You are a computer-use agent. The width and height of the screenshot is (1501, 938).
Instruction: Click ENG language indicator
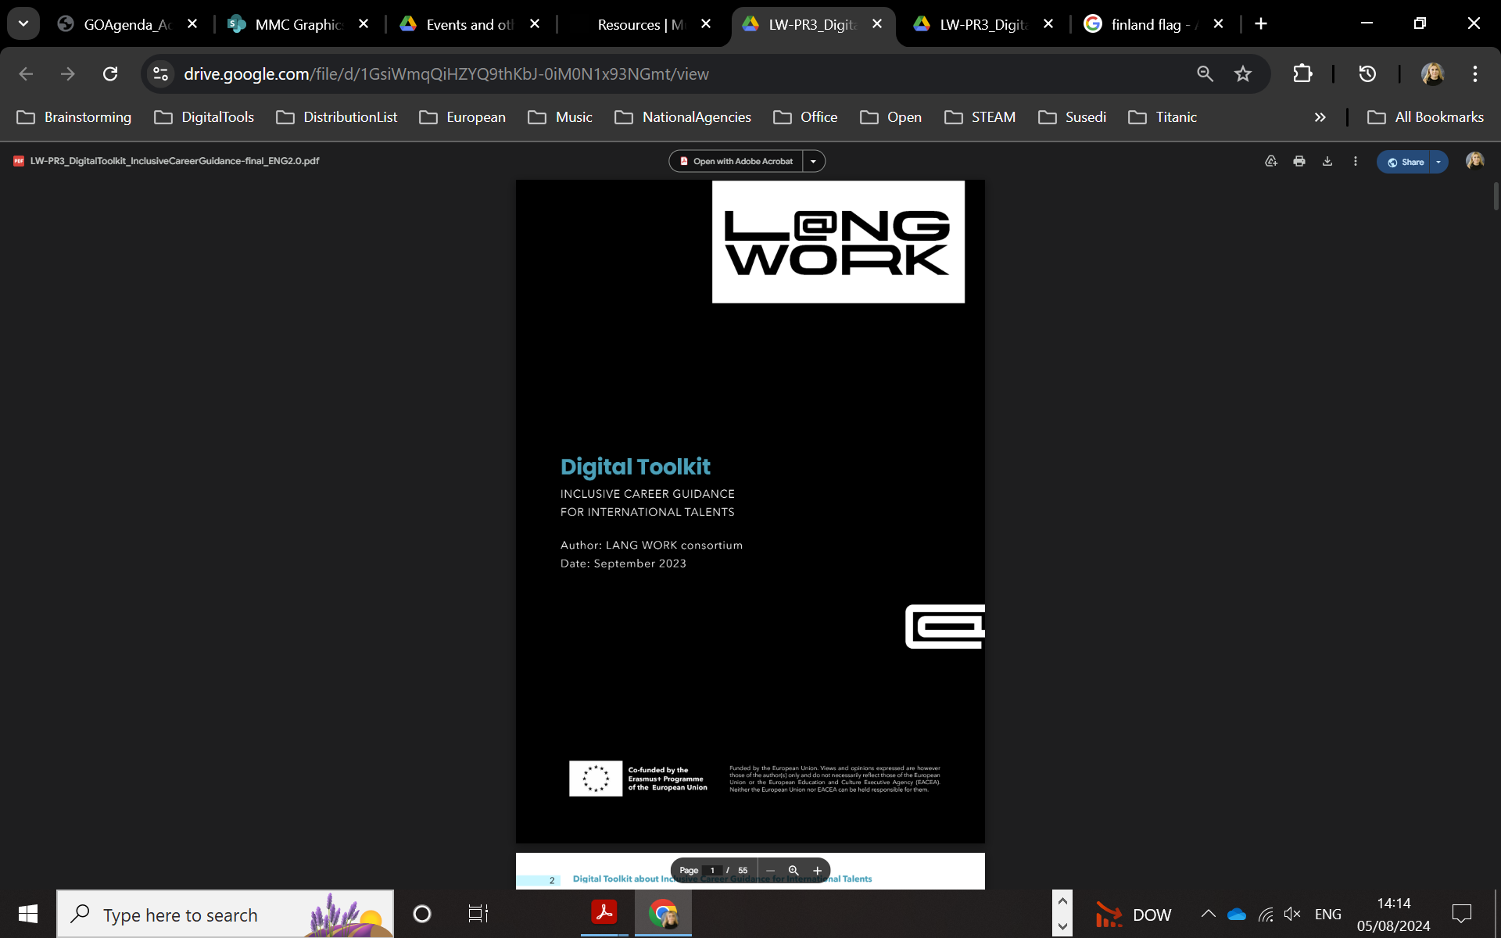pos(1328,914)
